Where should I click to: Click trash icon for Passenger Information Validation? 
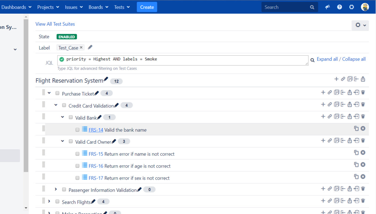(363, 189)
